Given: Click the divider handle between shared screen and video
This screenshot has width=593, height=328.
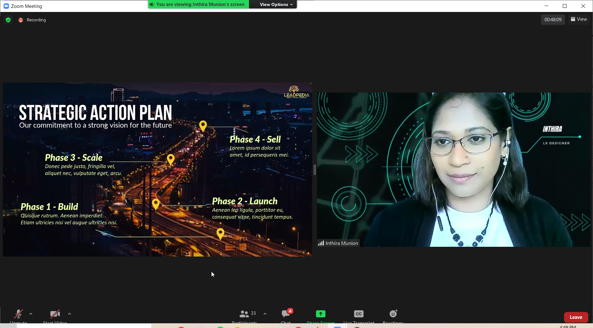Looking at the screenshot, I should (314, 170).
